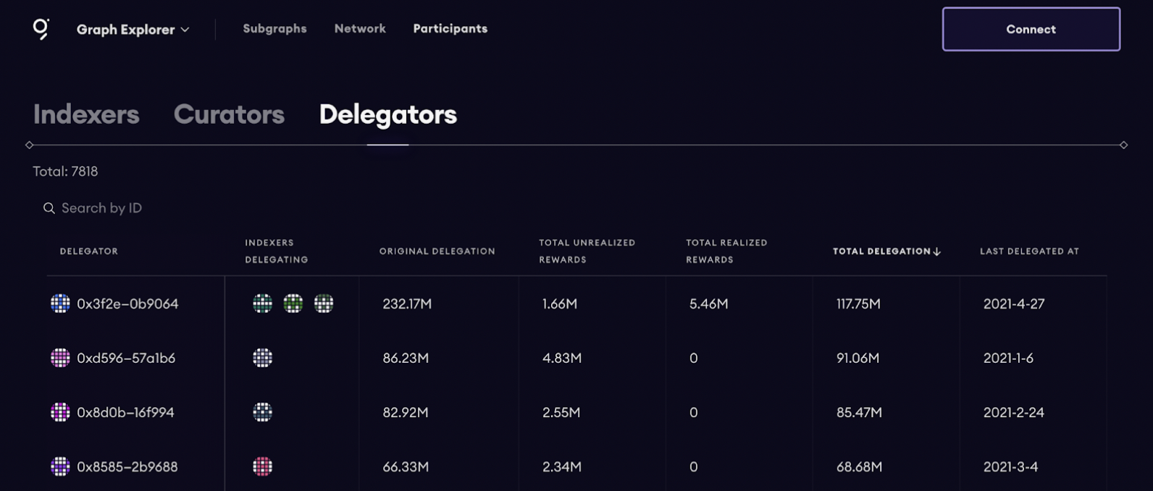Click avatar icon for 0xd596–57a1b6
The height and width of the screenshot is (491, 1153).
pos(60,358)
